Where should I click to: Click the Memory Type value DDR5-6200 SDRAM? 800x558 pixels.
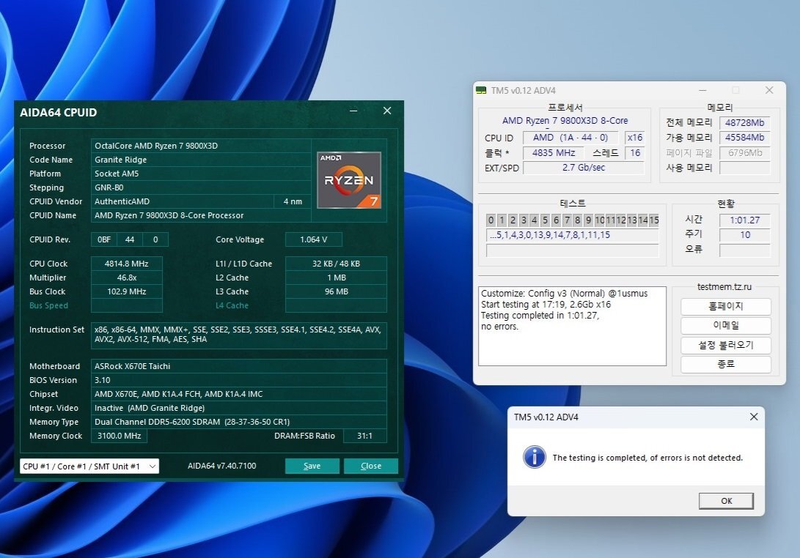[239, 422]
